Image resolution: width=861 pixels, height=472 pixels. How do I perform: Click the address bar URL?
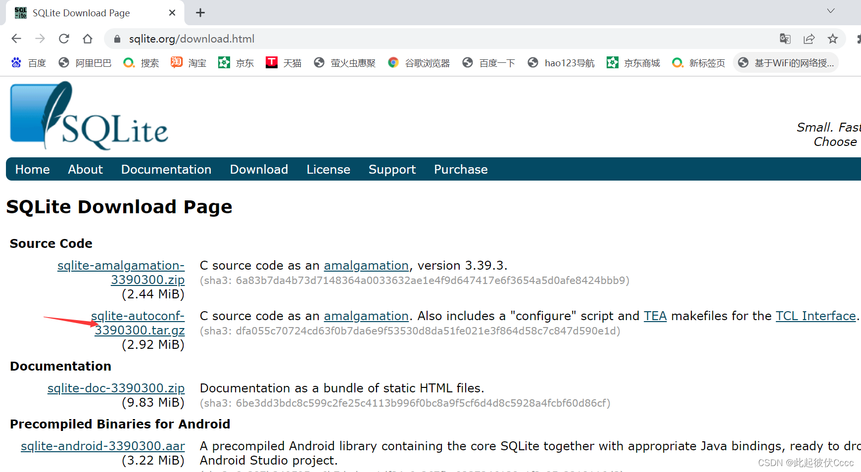point(191,39)
